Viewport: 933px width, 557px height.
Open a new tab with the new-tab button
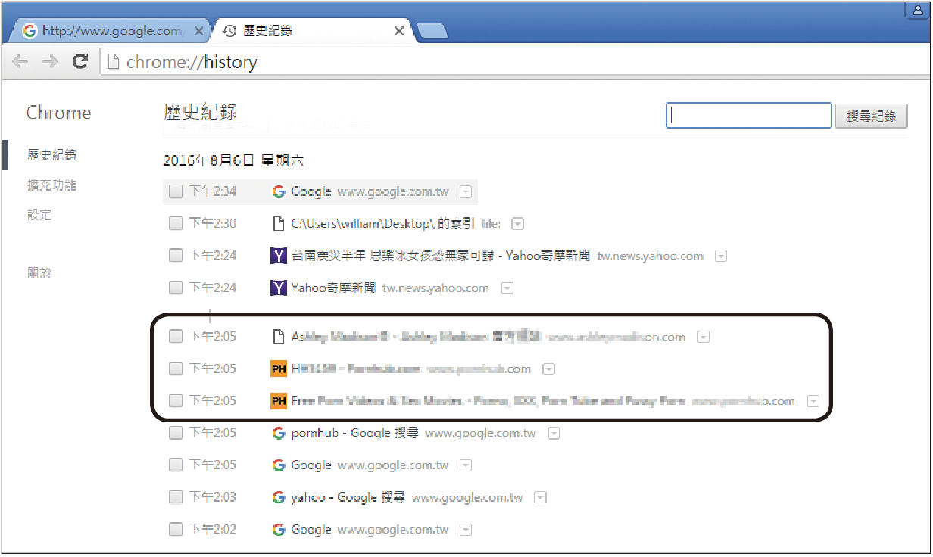pyautogui.click(x=432, y=31)
